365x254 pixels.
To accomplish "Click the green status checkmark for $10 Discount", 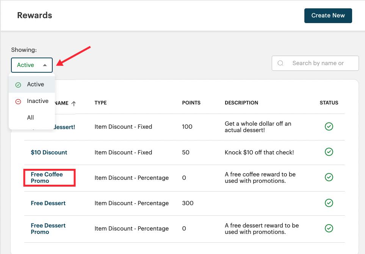I will click(329, 152).
